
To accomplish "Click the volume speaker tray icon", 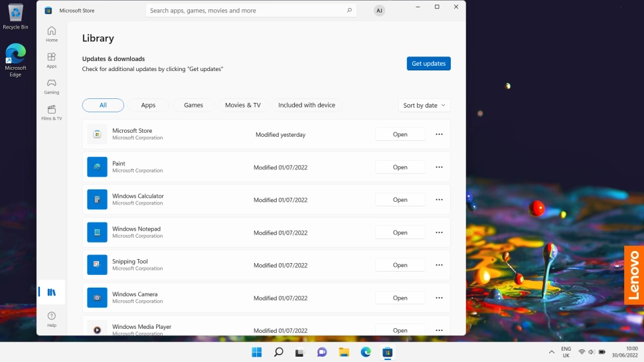I will click(591, 352).
